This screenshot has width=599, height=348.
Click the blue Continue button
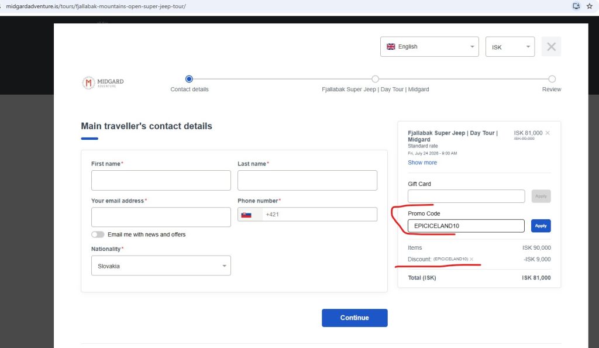(354, 318)
